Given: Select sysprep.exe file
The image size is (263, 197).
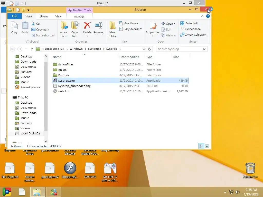Looking at the screenshot, I should click(120, 81).
